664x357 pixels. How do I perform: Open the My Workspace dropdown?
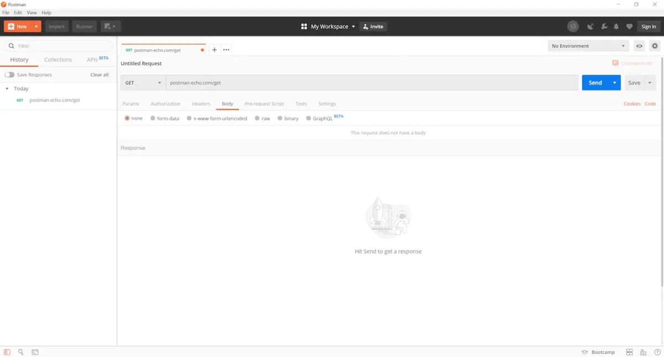click(333, 27)
